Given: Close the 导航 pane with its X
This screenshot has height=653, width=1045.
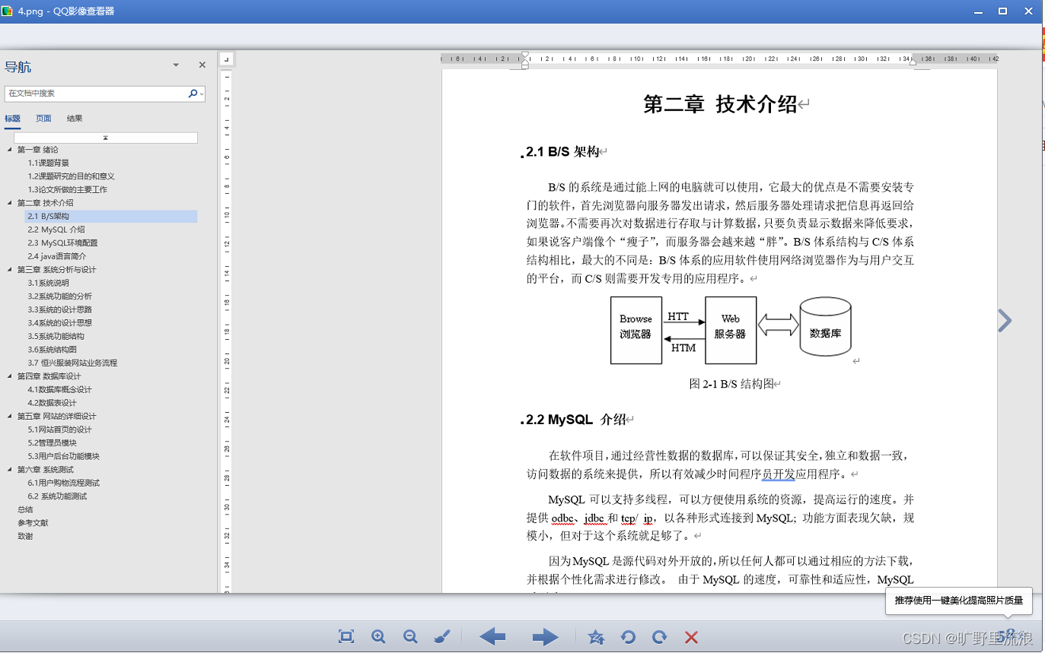Looking at the screenshot, I should tap(202, 65).
